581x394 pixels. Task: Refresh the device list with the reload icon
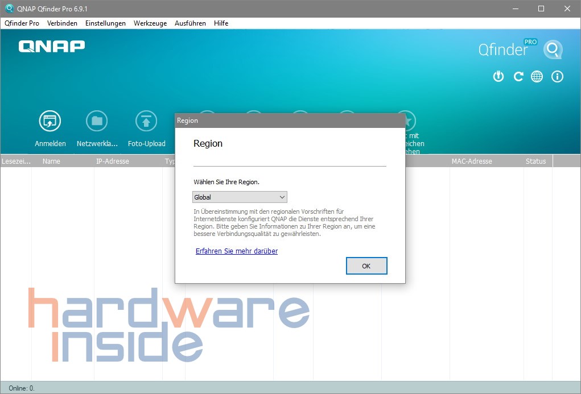point(518,77)
